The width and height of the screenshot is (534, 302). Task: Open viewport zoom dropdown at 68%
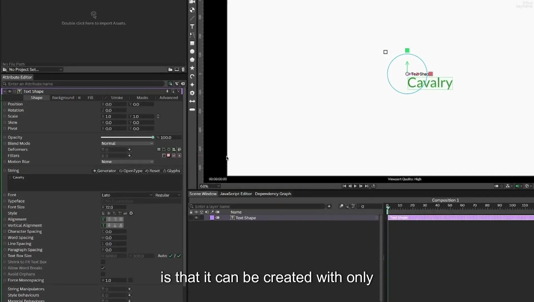click(x=210, y=186)
